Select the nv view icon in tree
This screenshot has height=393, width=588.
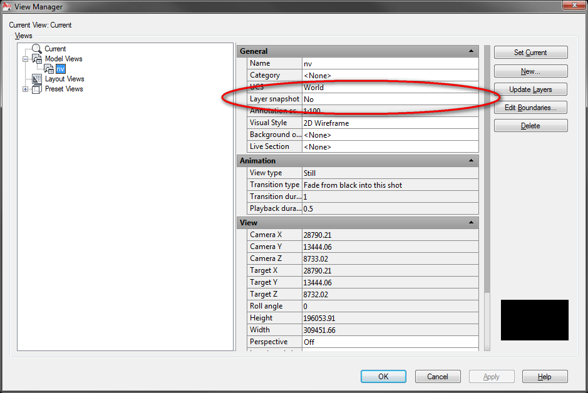49,69
